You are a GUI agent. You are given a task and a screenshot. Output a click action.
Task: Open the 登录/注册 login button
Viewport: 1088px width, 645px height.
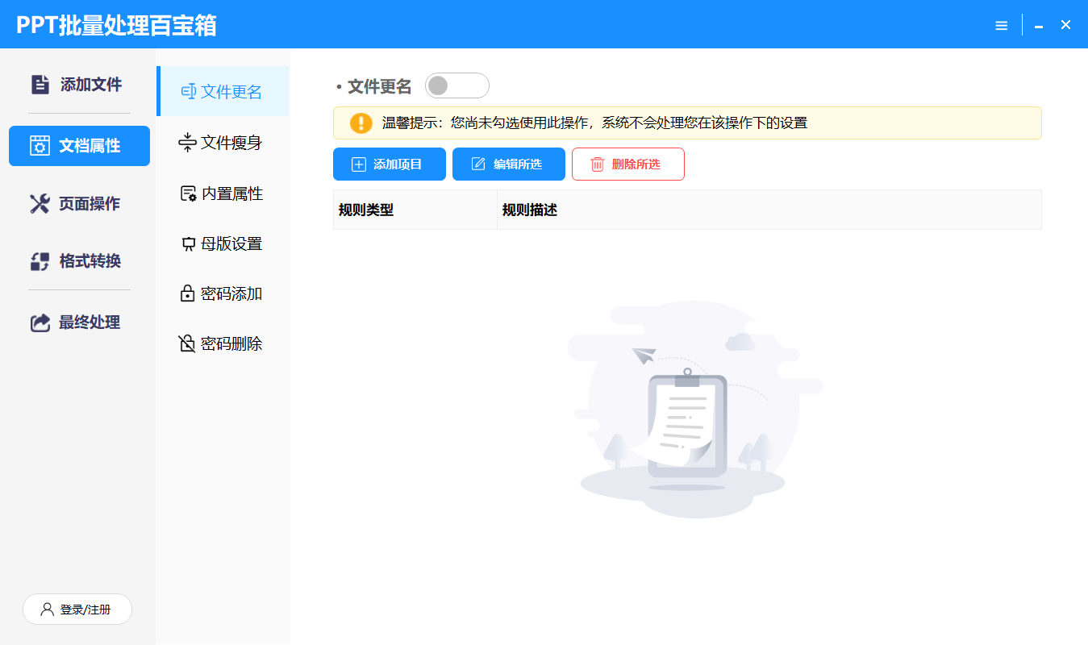coord(77,610)
